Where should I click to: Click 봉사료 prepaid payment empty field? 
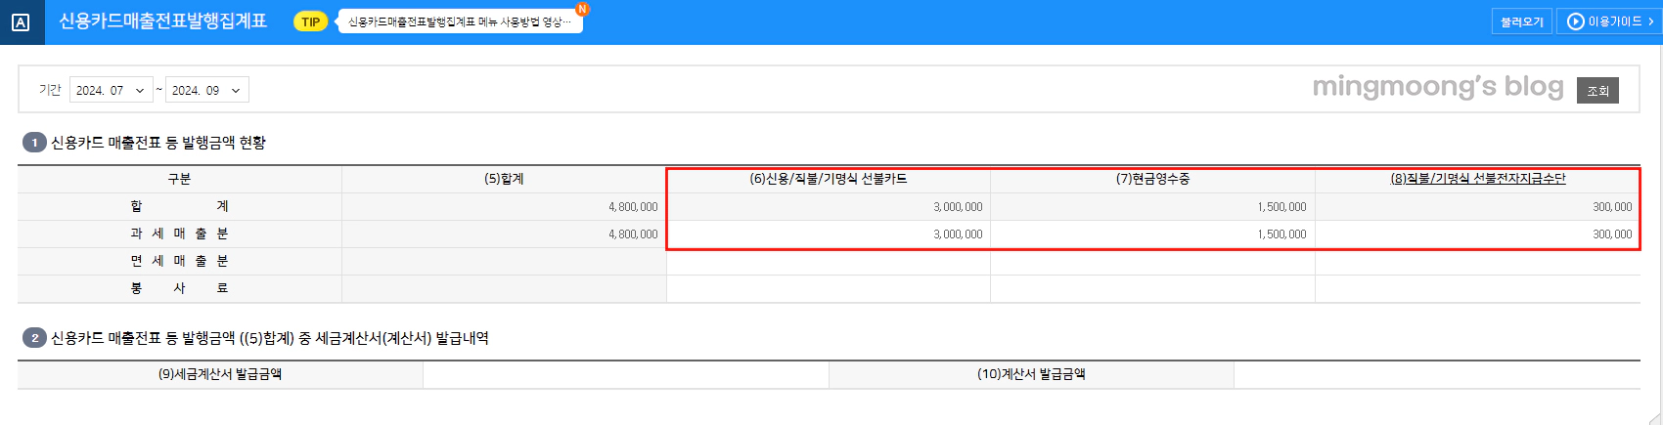click(1477, 288)
